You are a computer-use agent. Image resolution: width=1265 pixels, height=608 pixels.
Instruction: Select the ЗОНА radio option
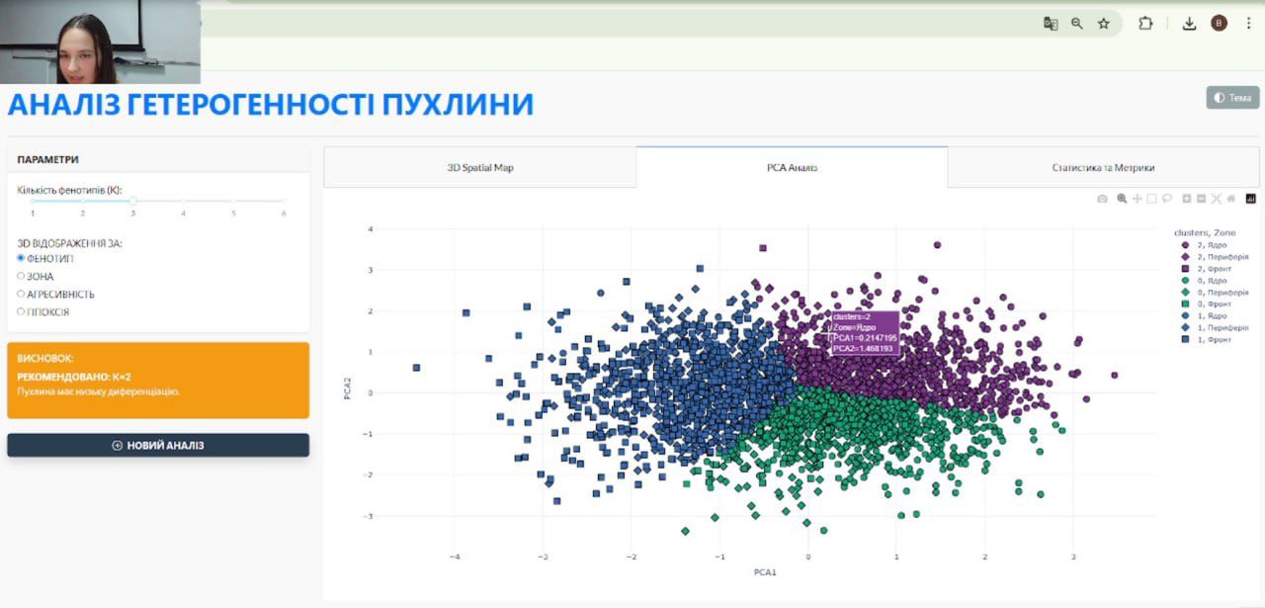[x=21, y=277]
